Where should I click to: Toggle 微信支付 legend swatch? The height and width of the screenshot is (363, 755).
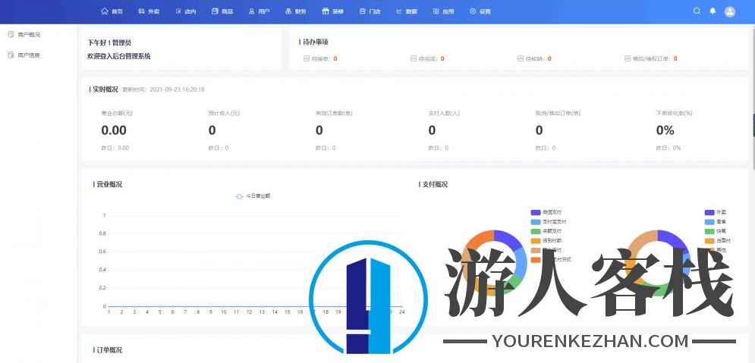(536, 212)
